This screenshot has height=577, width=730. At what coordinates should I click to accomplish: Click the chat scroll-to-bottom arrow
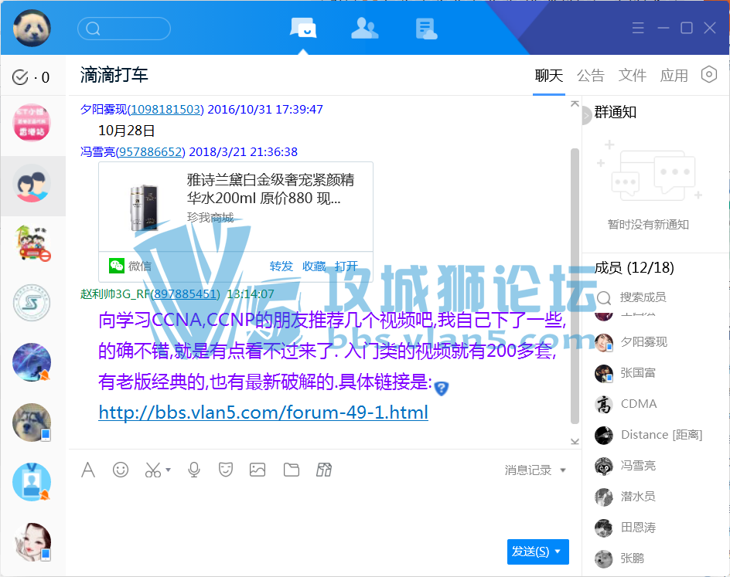coord(575,441)
